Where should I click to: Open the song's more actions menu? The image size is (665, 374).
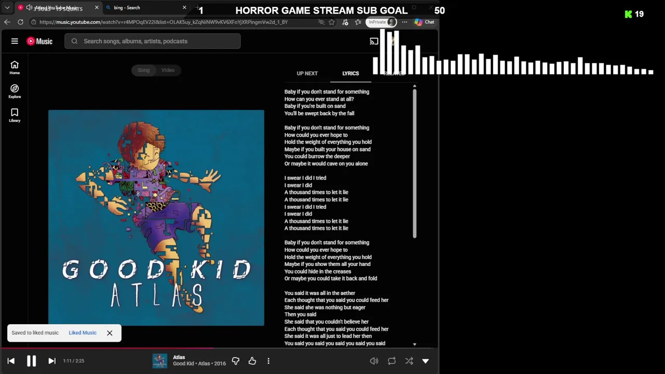tap(269, 360)
